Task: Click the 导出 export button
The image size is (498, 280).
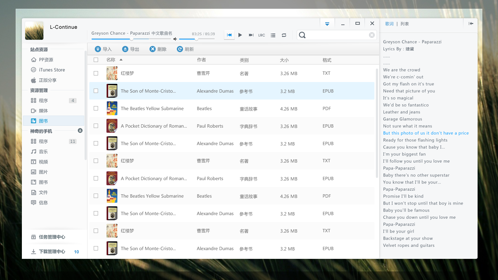Action: 131,49
